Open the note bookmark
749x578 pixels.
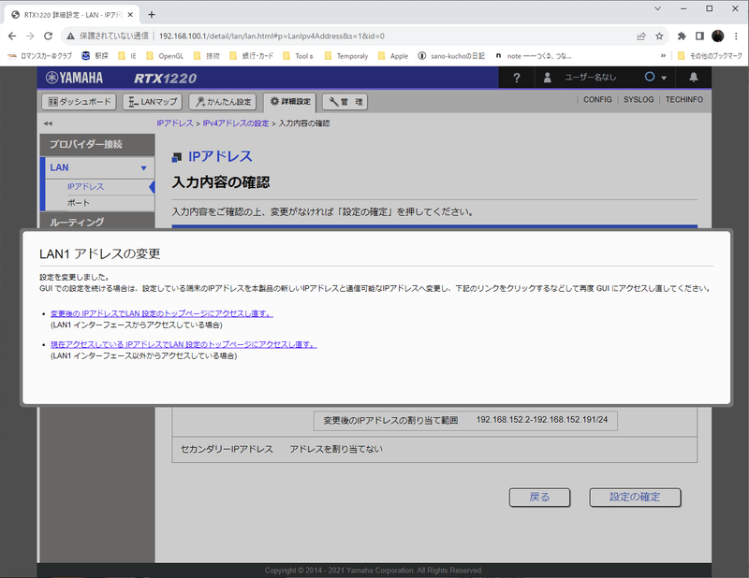533,56
